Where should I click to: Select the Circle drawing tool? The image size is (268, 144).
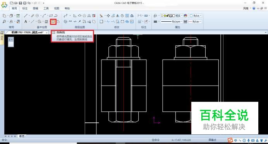click(x=37, y=16)
